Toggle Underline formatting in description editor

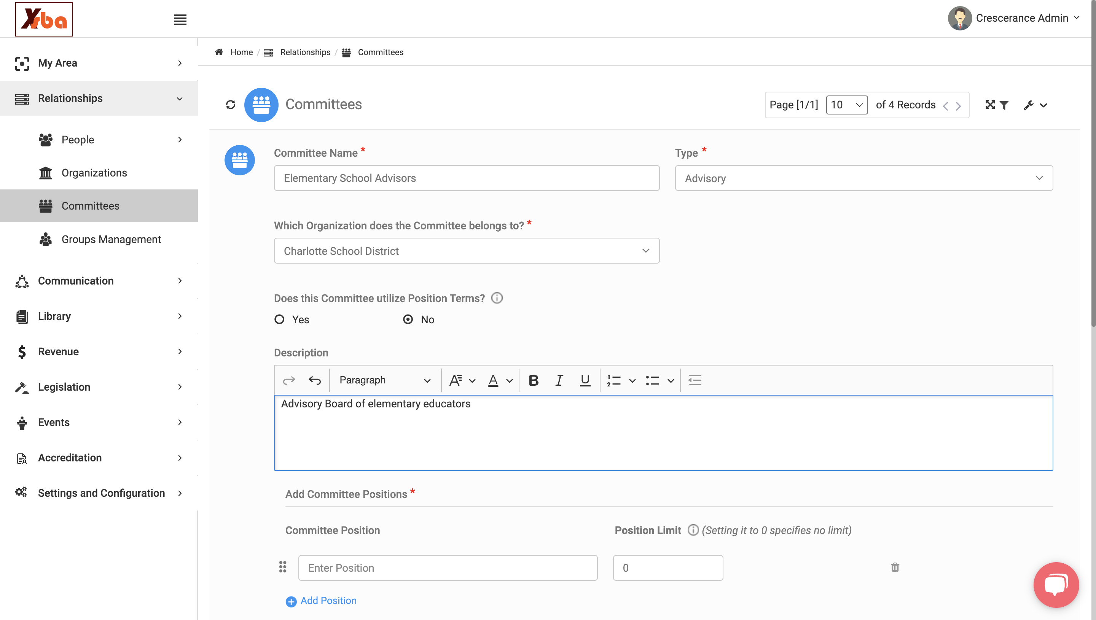coord(585,380)
